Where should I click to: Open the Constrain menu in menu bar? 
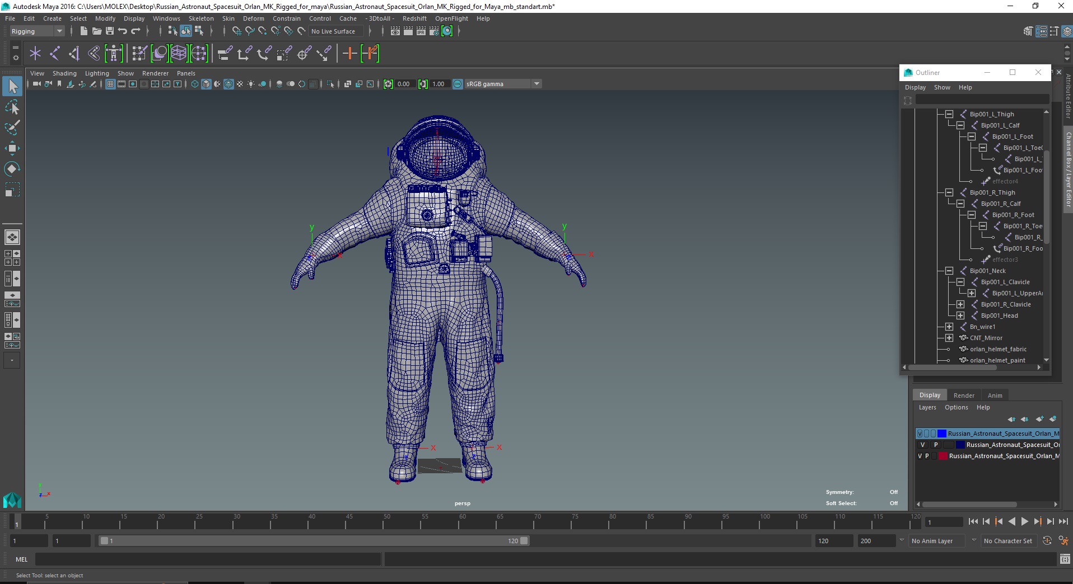click(x=287, y=18)
